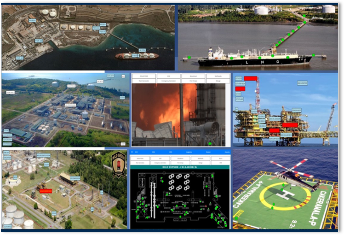This screenshot has height=235, width=344.
Task: Click the BOA OIL COOLERS label on the platform
Action: click(275, 119)
